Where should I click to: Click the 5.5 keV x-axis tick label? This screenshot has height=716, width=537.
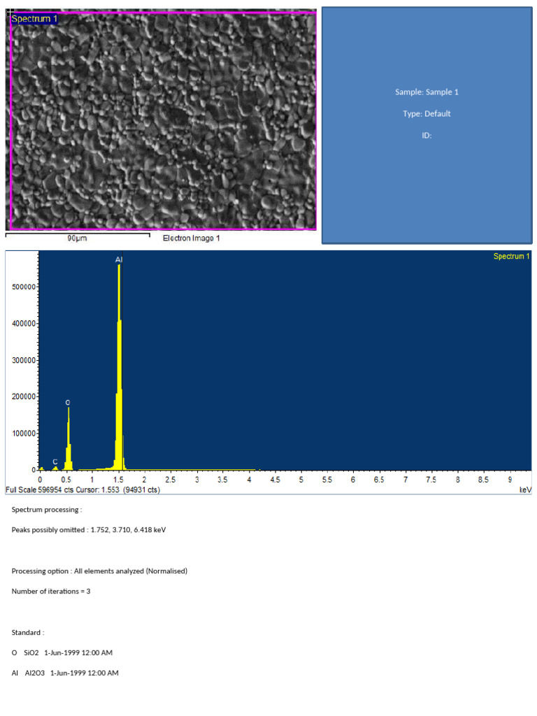(x=327, y=480)
